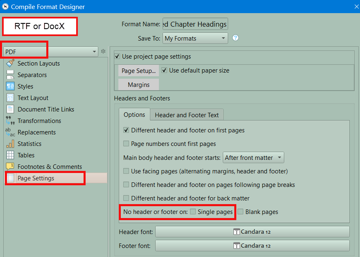Click the Format Name text field
The height and width of the screenshot is (257, 360).
point(195,24)
